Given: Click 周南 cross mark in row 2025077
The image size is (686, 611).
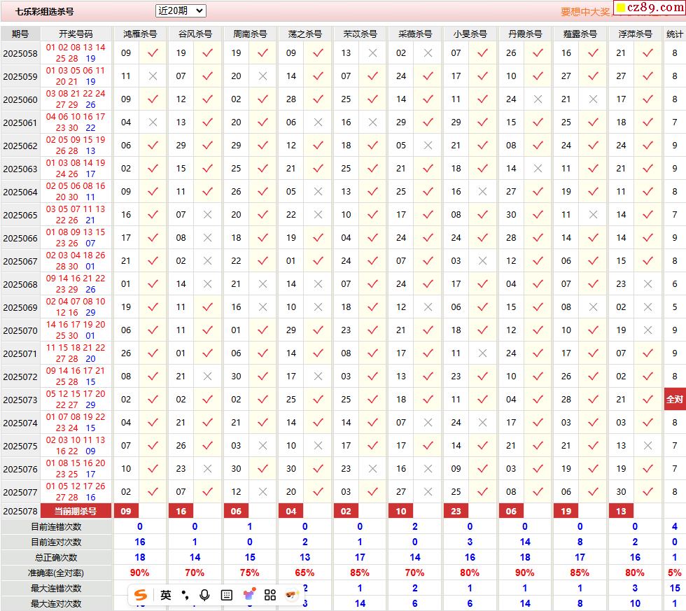Looking at the screenshot, I should 263,491.
